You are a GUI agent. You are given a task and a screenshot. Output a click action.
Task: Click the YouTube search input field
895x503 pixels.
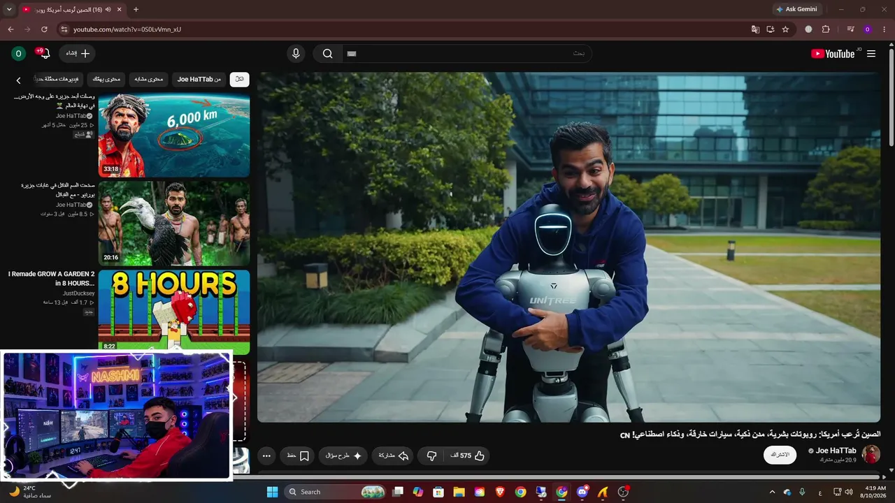pyautogui.click(x=466, y=54)
